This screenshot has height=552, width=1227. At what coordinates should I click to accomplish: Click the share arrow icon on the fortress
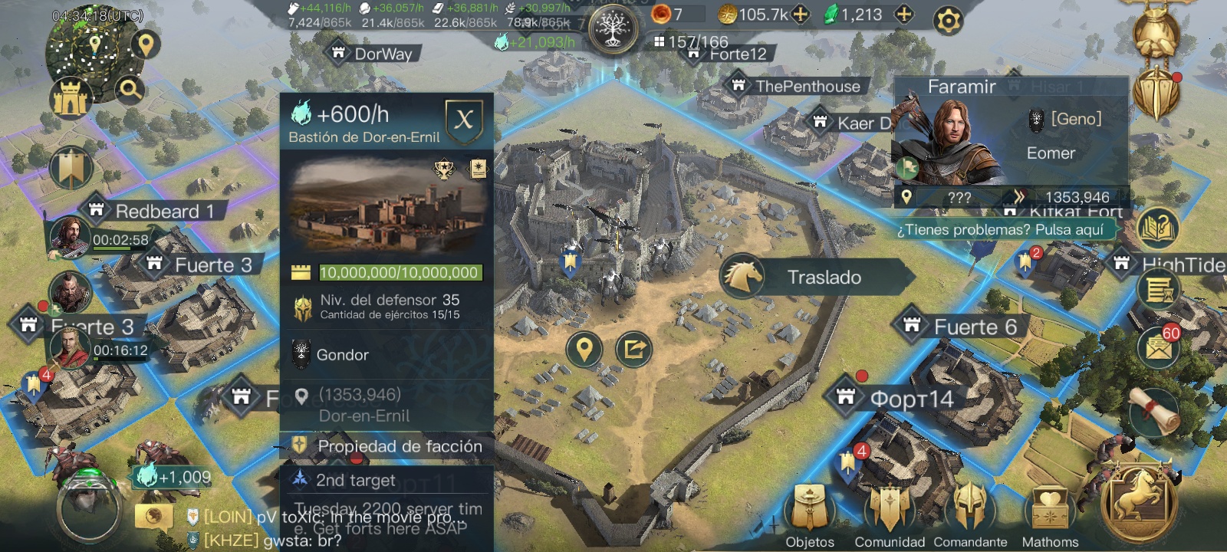tap(633, 350)
